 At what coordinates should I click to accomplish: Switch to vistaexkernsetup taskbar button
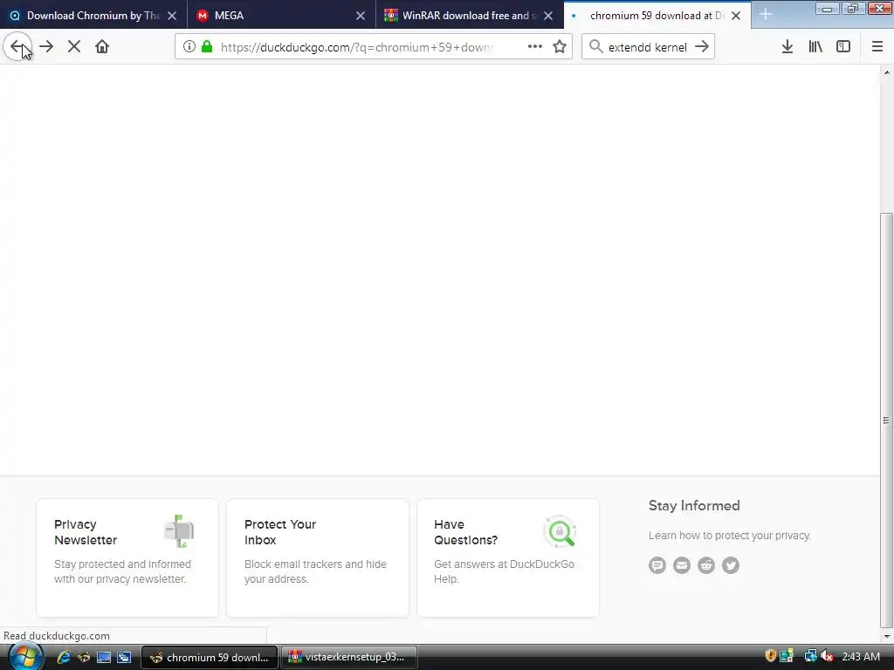coord(348,658)
